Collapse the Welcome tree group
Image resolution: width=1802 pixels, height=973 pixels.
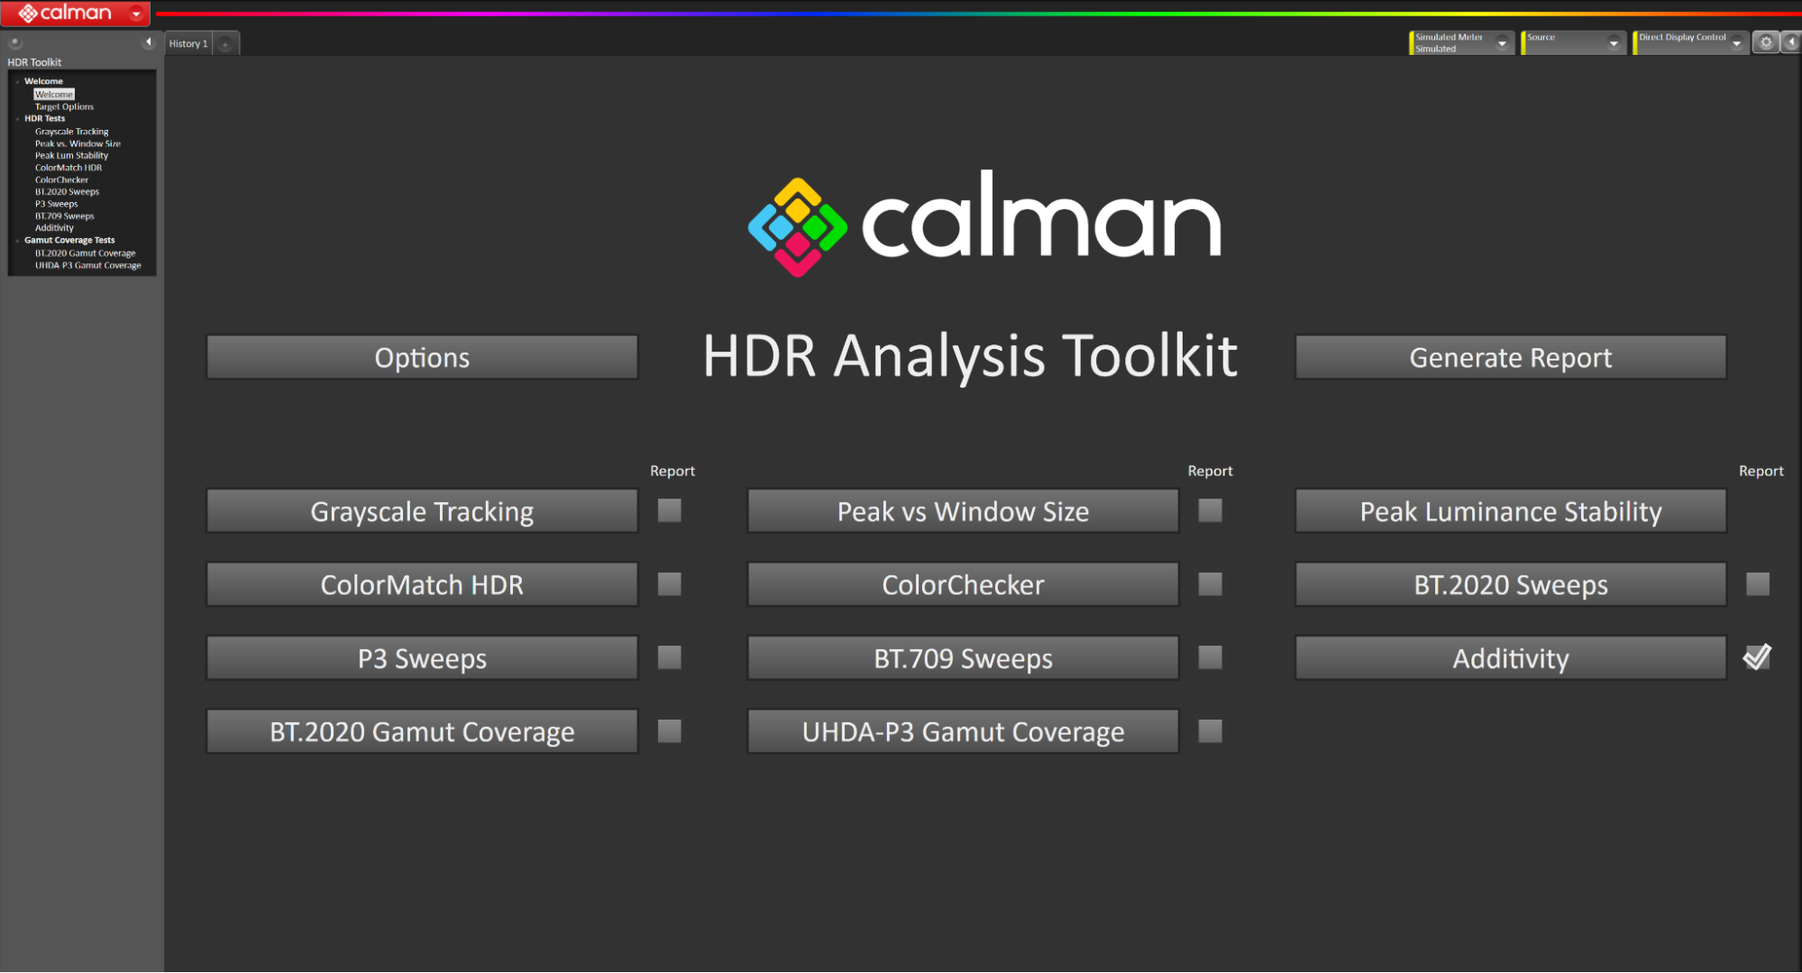tap(17, 82)
